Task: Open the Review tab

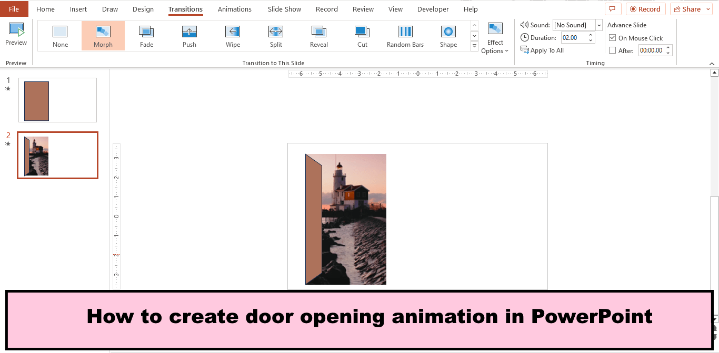Action: click(x=363, y=9)
